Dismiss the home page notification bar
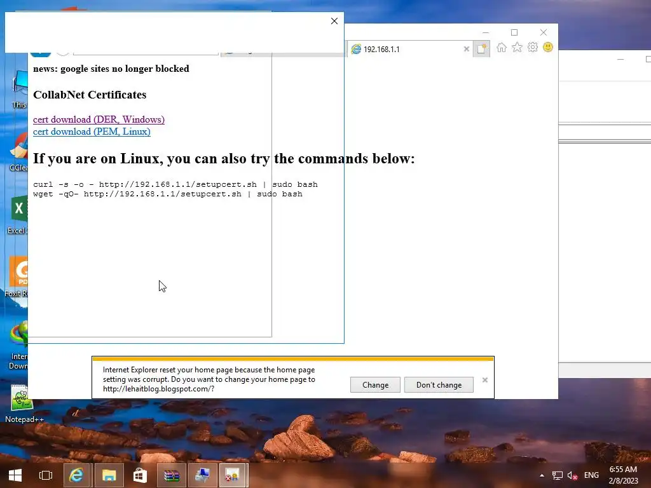 coord(485,380)
